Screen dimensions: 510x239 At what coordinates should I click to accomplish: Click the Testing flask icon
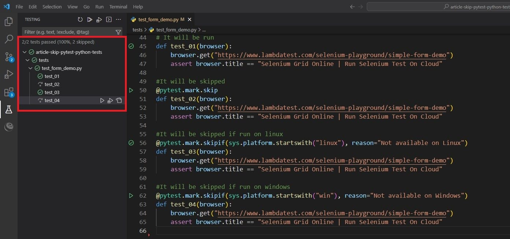click(x=9, y=109)
